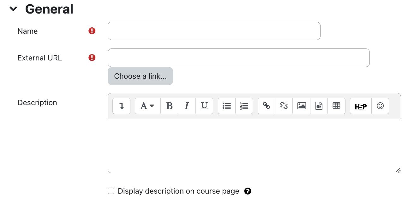This screenshot has width=408, height=204.
Task: Toggle bold formatting in the description editor
Action: pyautogui.click(x=169, y=106)
